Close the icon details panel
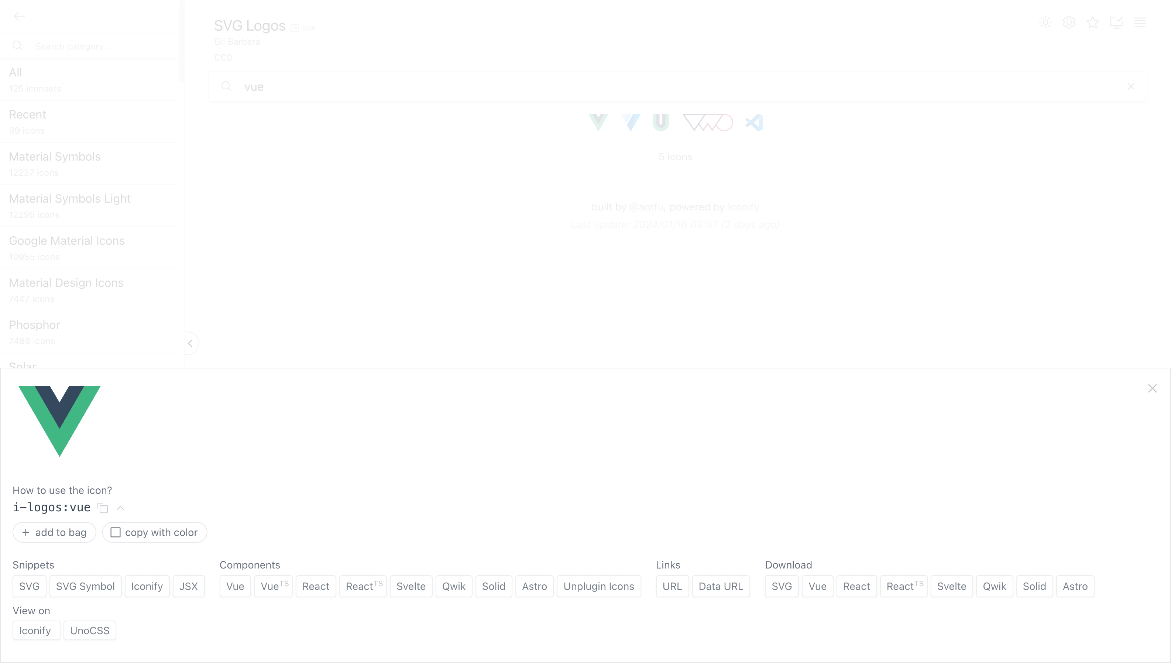The image size is (1171, 663). coord(1152,388)
